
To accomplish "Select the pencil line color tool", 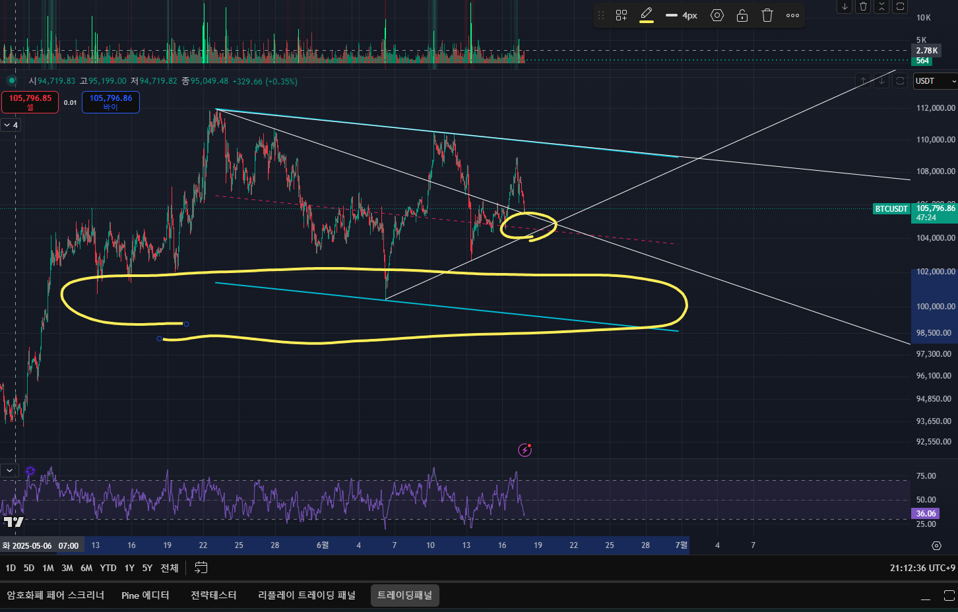I will pos(647,15).
